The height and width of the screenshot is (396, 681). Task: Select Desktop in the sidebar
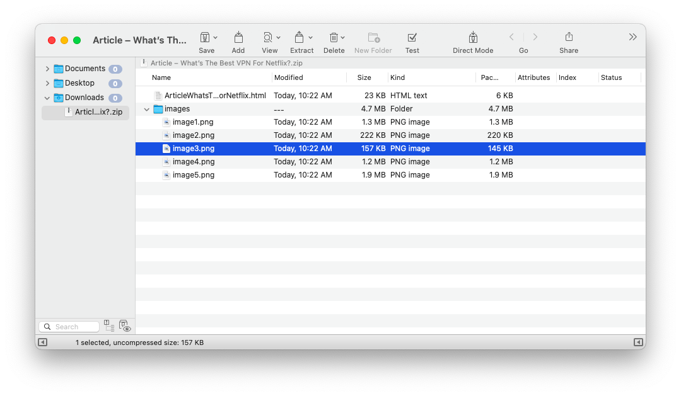[79, 82]
